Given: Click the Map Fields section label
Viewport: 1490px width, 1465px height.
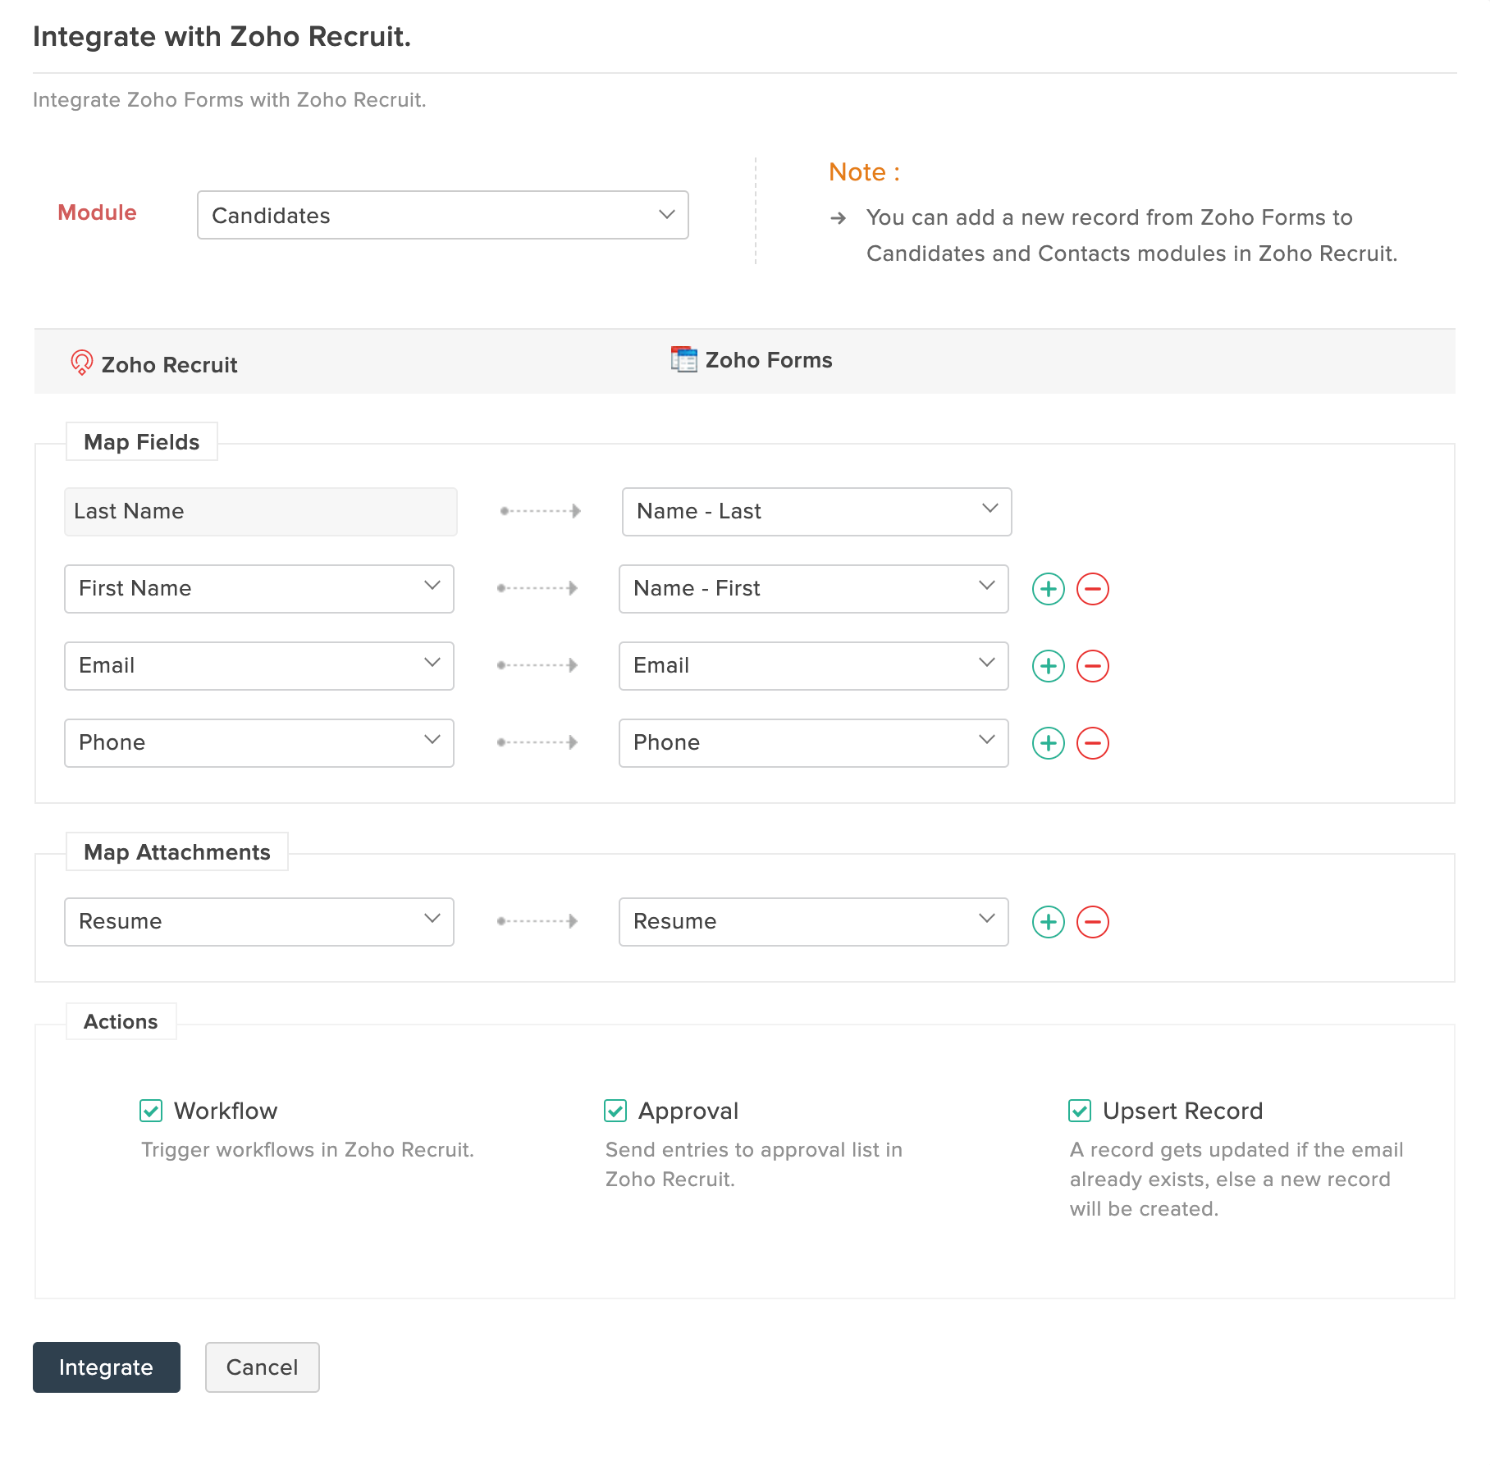Looking at the screenshot, I should pyautogui.click(x=142, y=442).
